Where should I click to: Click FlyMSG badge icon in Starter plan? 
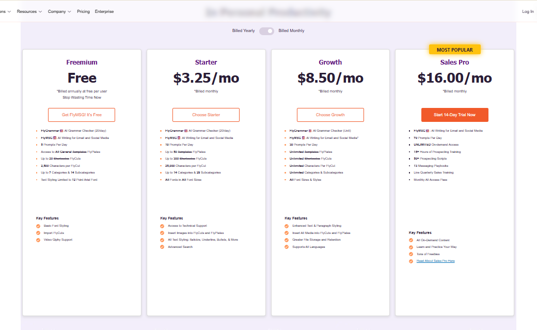pyautogui.click(x=179, y=138)
